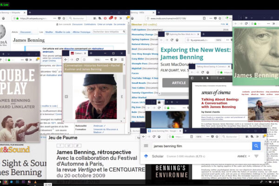This screenshot has height=186, width=279.
Task: Click the magnifier in Wikipedia's search box
Action: pos(124,32)
